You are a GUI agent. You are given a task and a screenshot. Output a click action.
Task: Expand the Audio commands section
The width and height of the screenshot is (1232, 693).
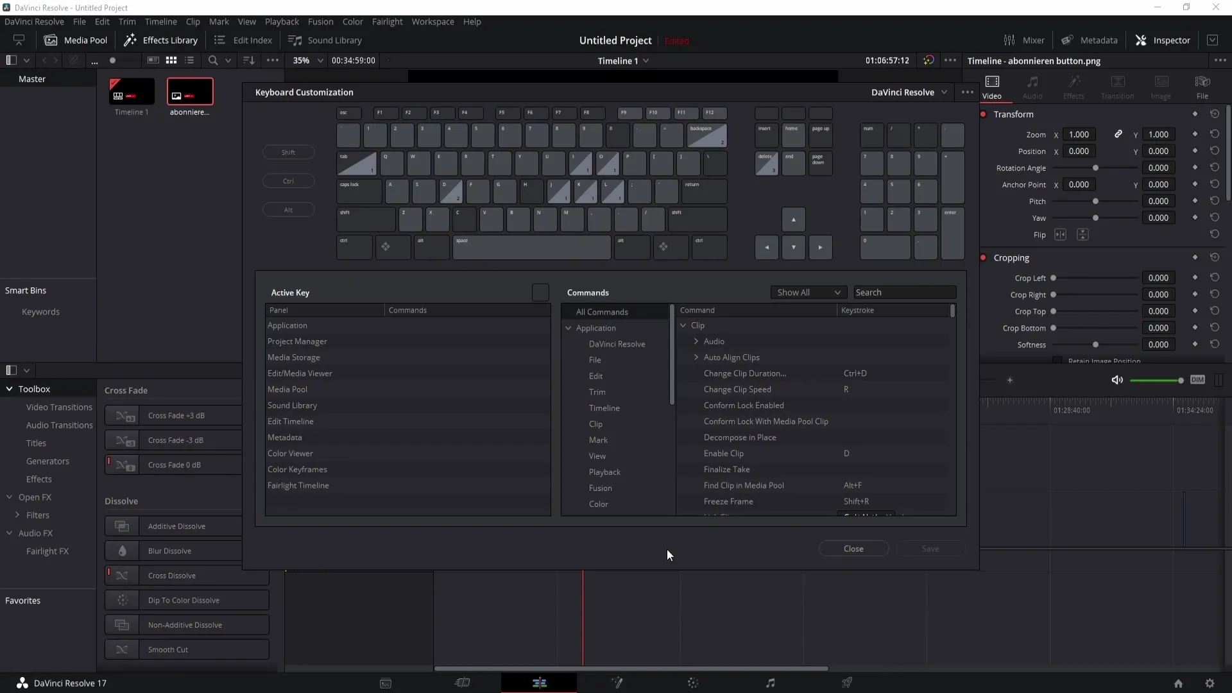pyautogui.click(x=696, y=341)
